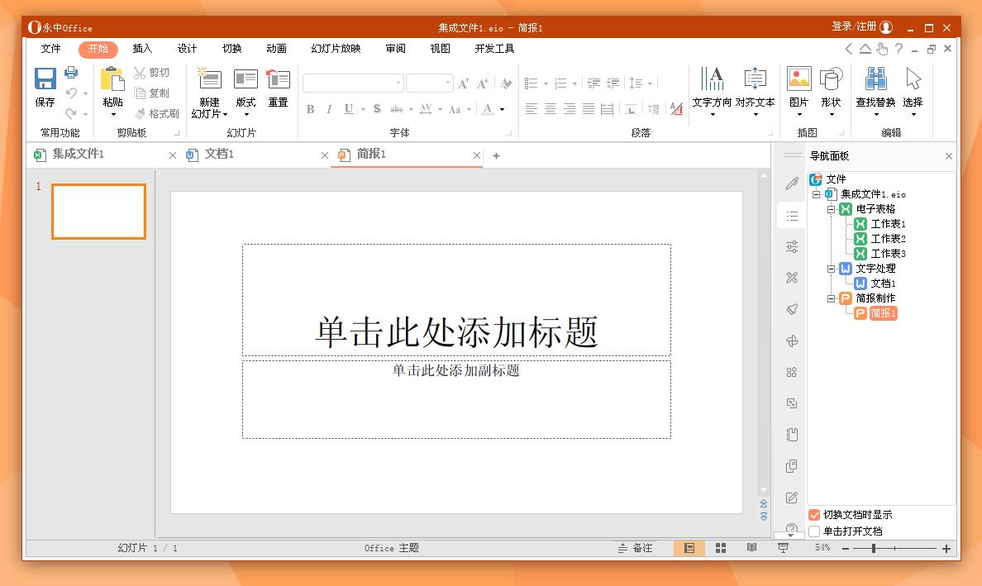This screenshot has width=982, height=586.
Task: Click the 文字方向 text direction icon
Action: (712, 79)
